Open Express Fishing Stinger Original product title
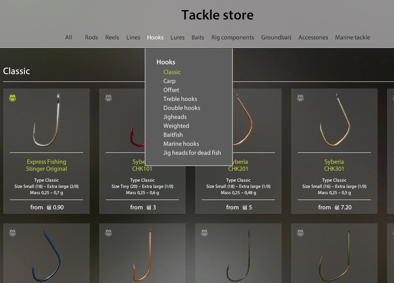This screenshot has height=283, width=394. 46,165
